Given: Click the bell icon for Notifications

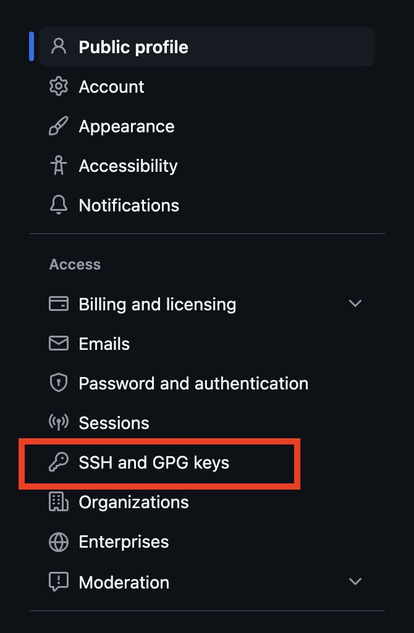Looking at the screenshot, I should point(58,205).
